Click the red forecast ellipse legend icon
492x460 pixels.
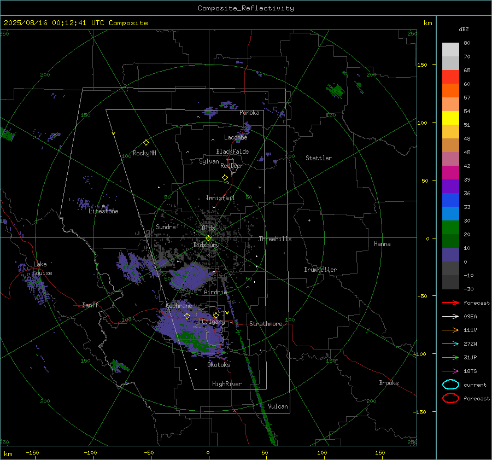(450, 398)
